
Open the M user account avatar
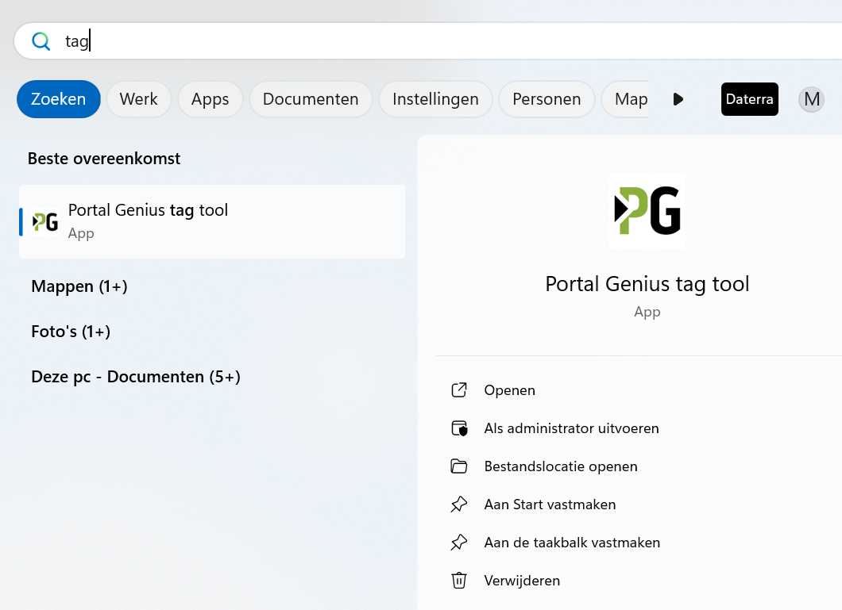tap(811, 99)
